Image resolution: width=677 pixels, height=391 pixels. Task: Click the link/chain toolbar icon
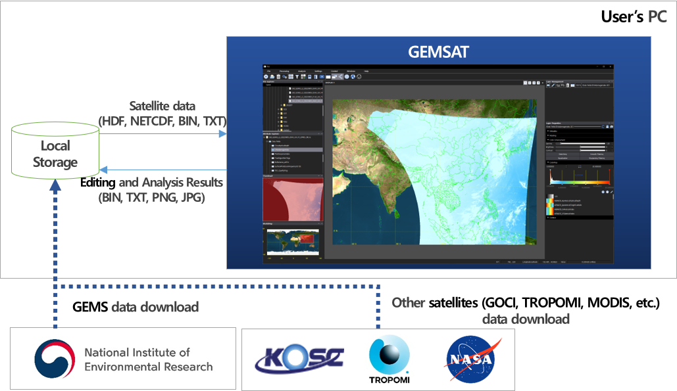[284, 77]
